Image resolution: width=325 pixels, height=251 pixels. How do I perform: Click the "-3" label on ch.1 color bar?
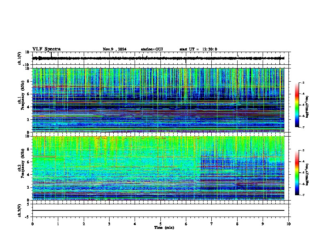tap(302, 82)
